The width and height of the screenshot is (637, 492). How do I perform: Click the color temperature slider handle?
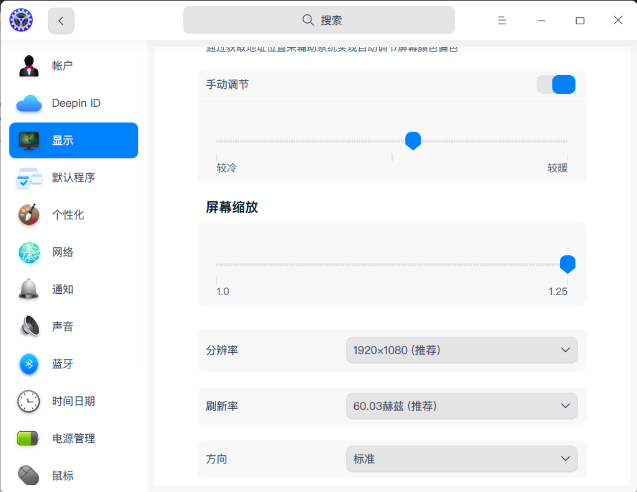[413, 141]
